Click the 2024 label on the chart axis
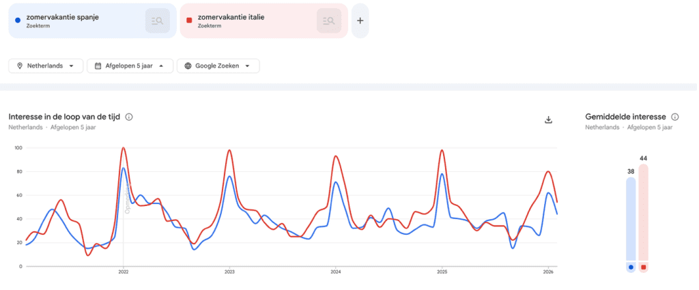The height and width of the screenshot is (290, 699). point(335,271)
